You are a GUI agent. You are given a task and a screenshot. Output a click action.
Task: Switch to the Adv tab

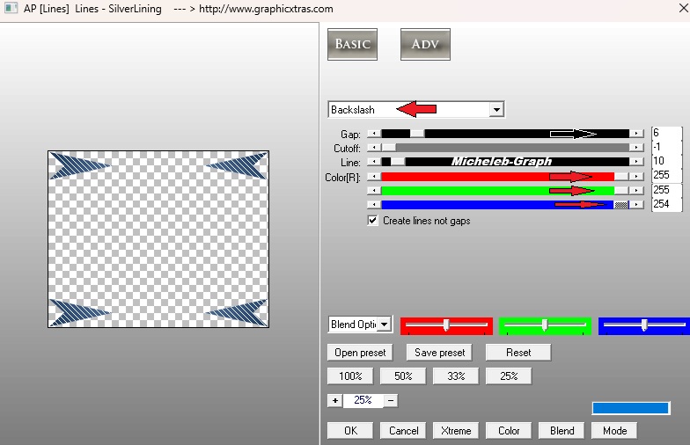pyautogui.click(x=425, y=45)
